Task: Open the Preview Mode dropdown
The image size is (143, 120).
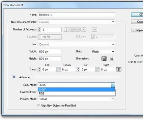Action: pos(113,99)
